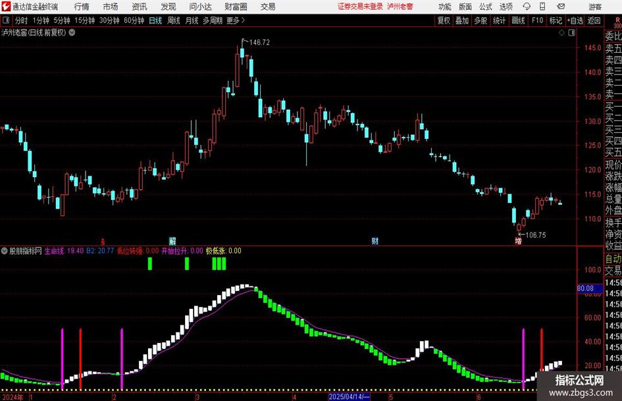Viewport: 622px width, 401px height.
Task: Click the 财 event marker under the chart
Action: click(375, 240)
